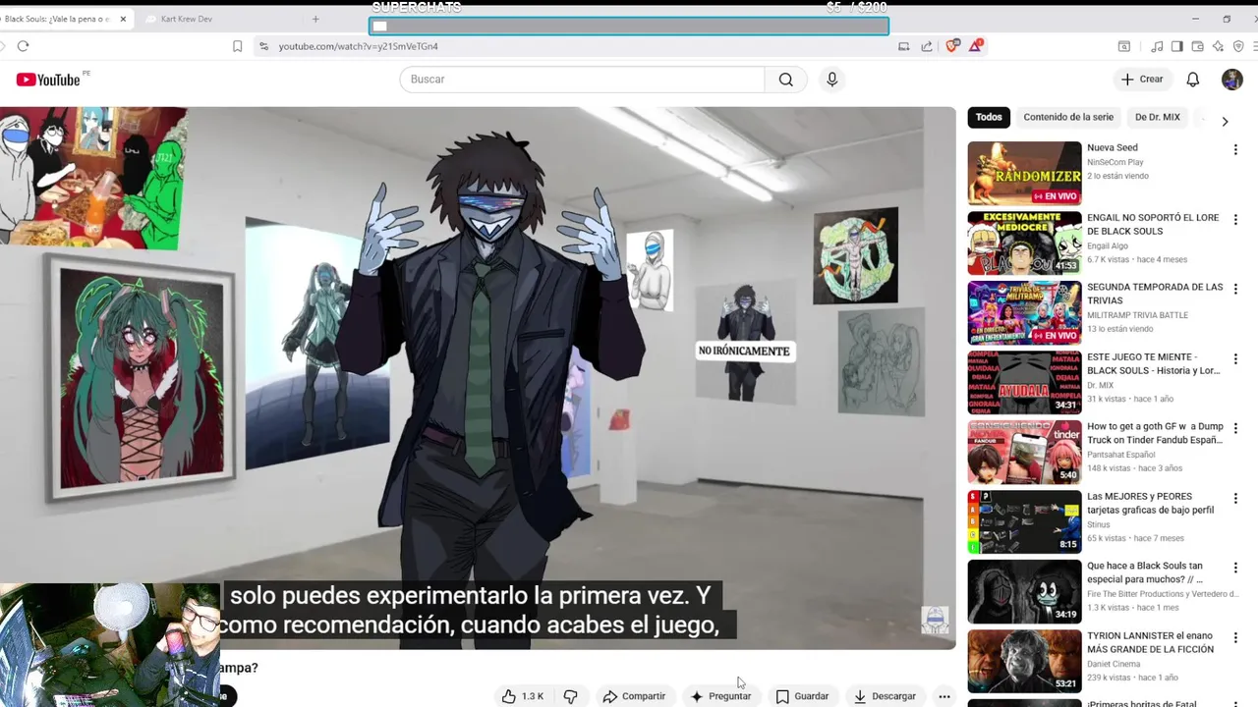Click the bookmark icon beside the address bar
1258x707 pixels.
tap(237, 46)
